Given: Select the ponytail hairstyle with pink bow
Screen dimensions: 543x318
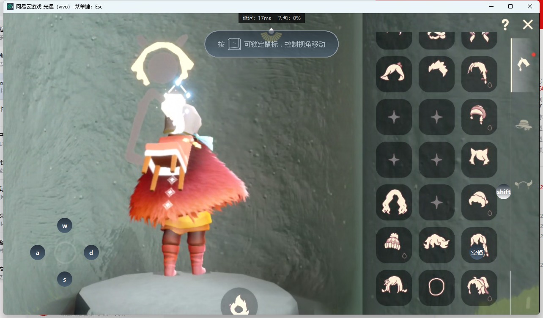Looking at the screenshot, I should [394, 74].
